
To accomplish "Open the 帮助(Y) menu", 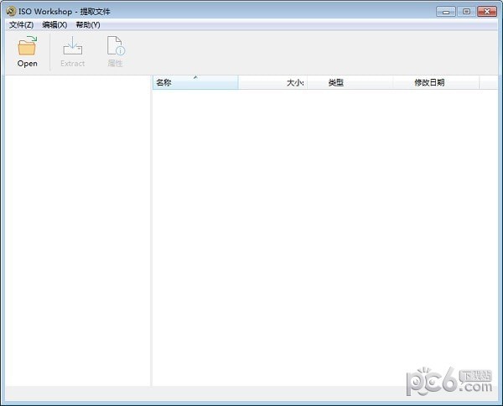I will point(88,25).
